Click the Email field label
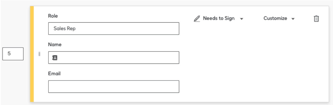Viewport: 333px width, 105px height. [x=54, y=73]
